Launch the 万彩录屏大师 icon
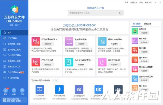This screenshot has width=163, height=105. 99,89
